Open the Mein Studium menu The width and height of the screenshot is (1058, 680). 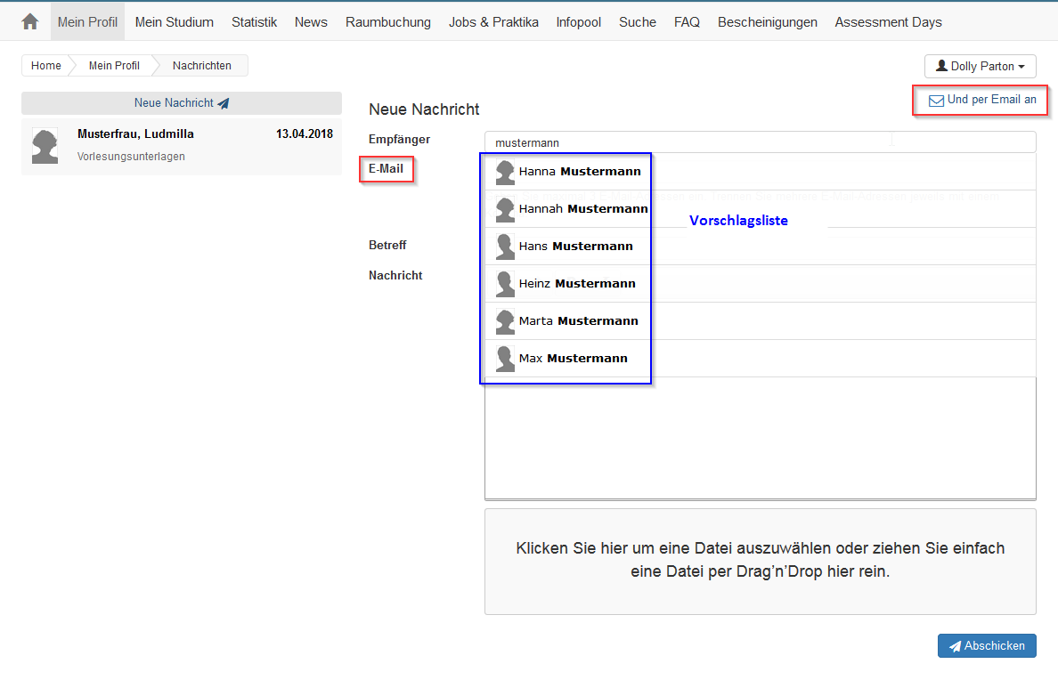point(175,22)
